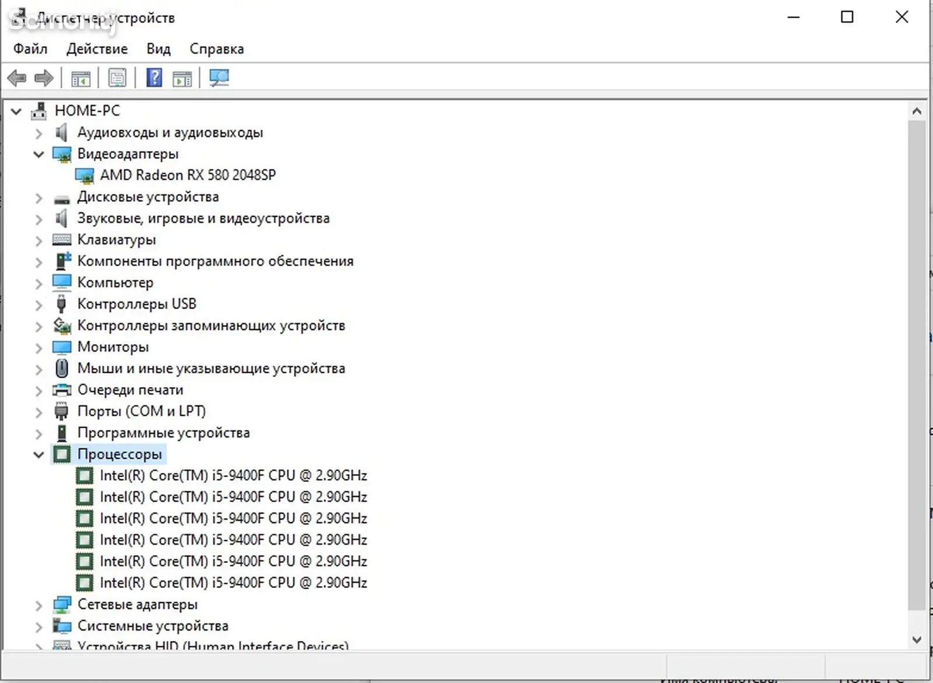Click the Мониторы monitor icon

[x=62, y=347]
